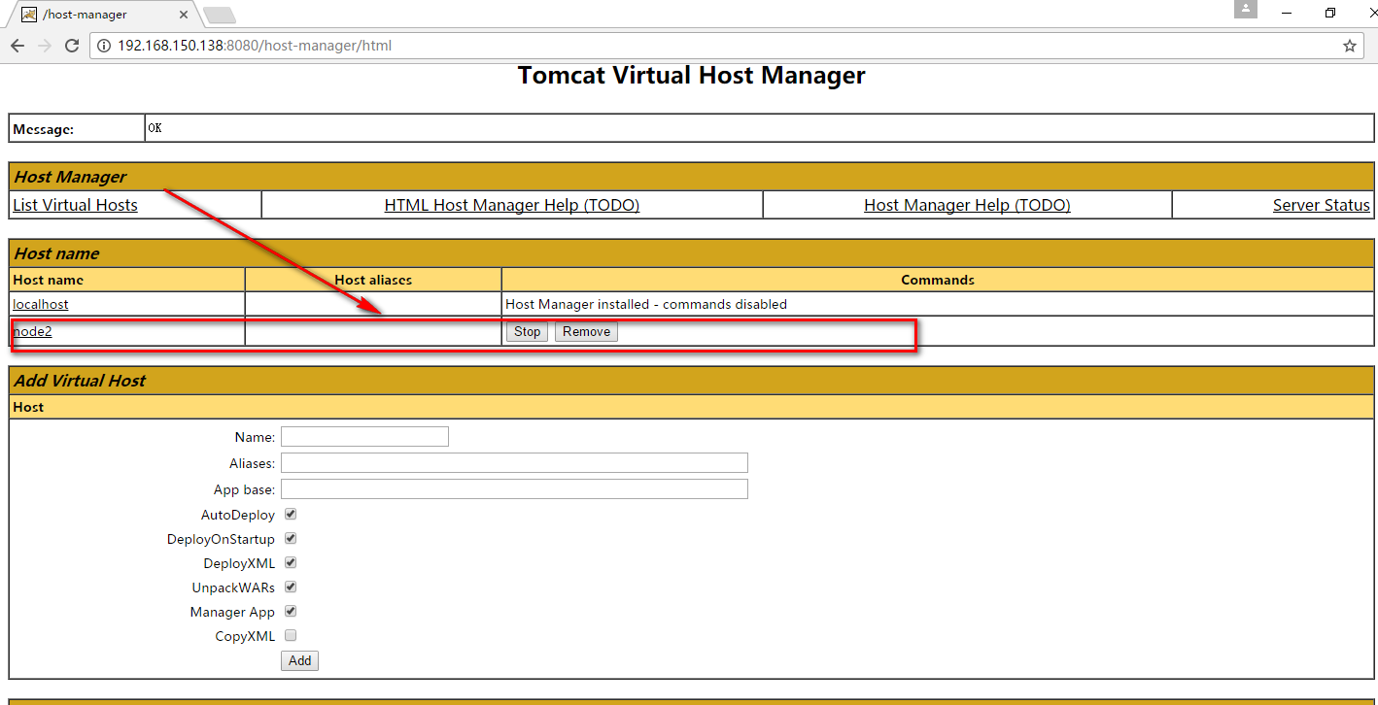
Task: Reload the host-manager page
Action: 72,46
